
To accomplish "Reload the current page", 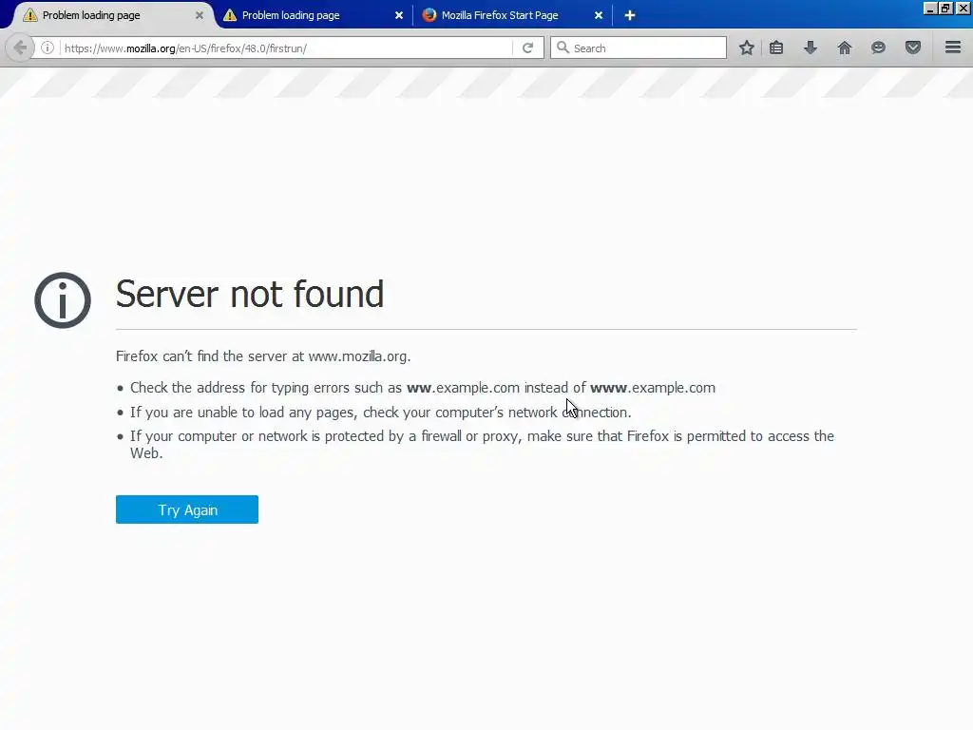I will 527,48.
